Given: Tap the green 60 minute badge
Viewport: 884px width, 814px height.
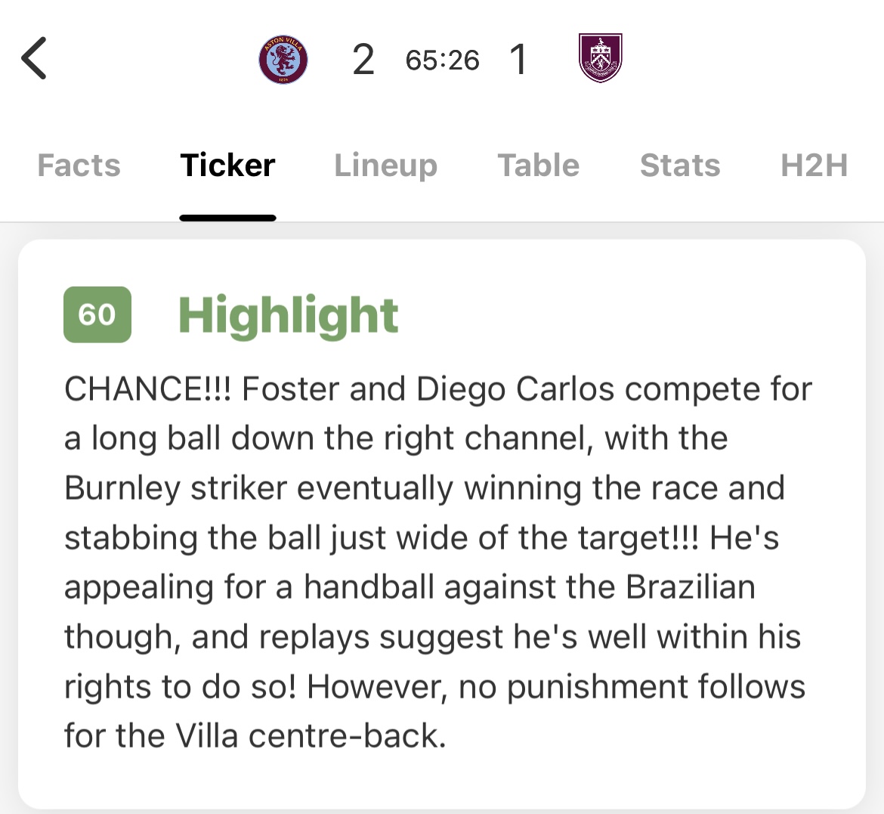Looking at the screenshot, I should tap(97, 314).
